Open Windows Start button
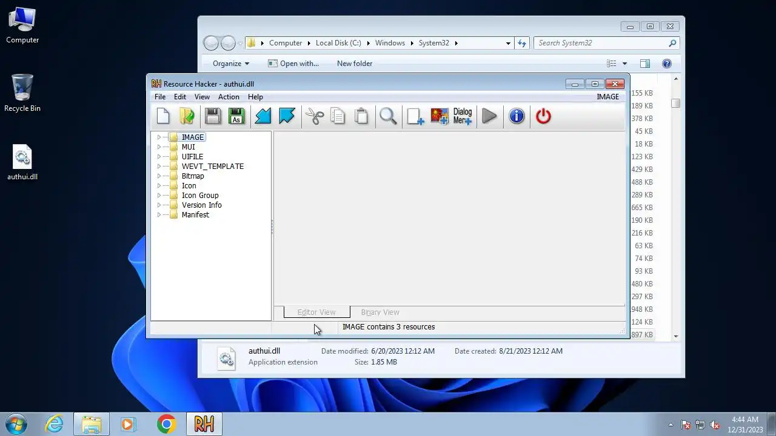 pyautogui.click(x=16, y=424)
